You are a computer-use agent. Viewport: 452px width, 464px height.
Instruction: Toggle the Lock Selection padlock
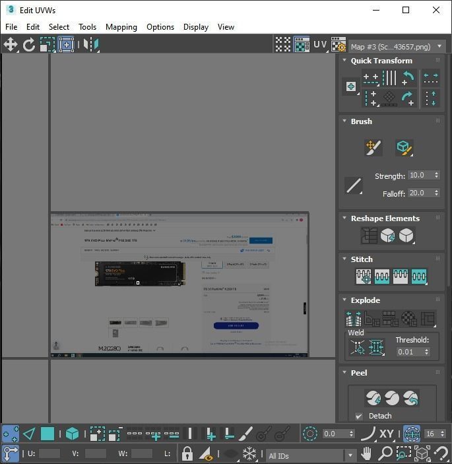point(187,453)
